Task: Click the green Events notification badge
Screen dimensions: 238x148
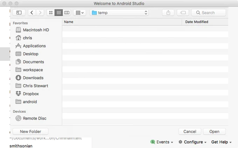Action: 153,142
